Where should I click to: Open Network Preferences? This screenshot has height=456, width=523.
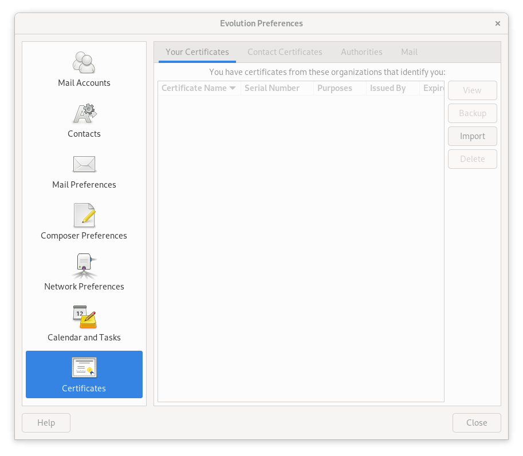84,271
